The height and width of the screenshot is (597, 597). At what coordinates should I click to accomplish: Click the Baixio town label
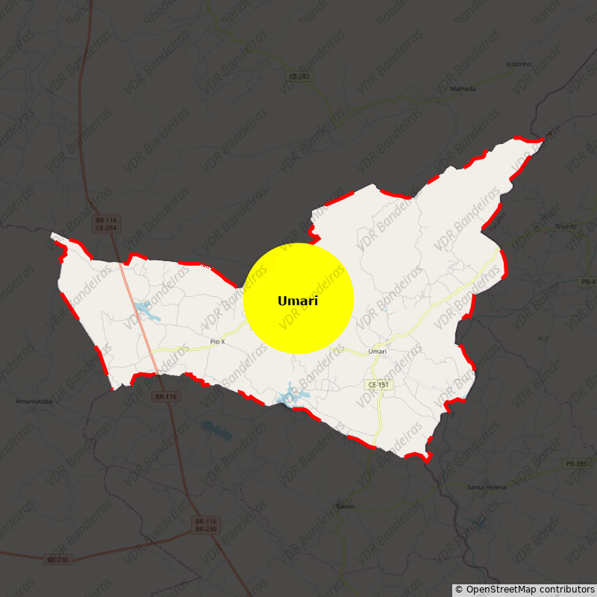(346, 506)
